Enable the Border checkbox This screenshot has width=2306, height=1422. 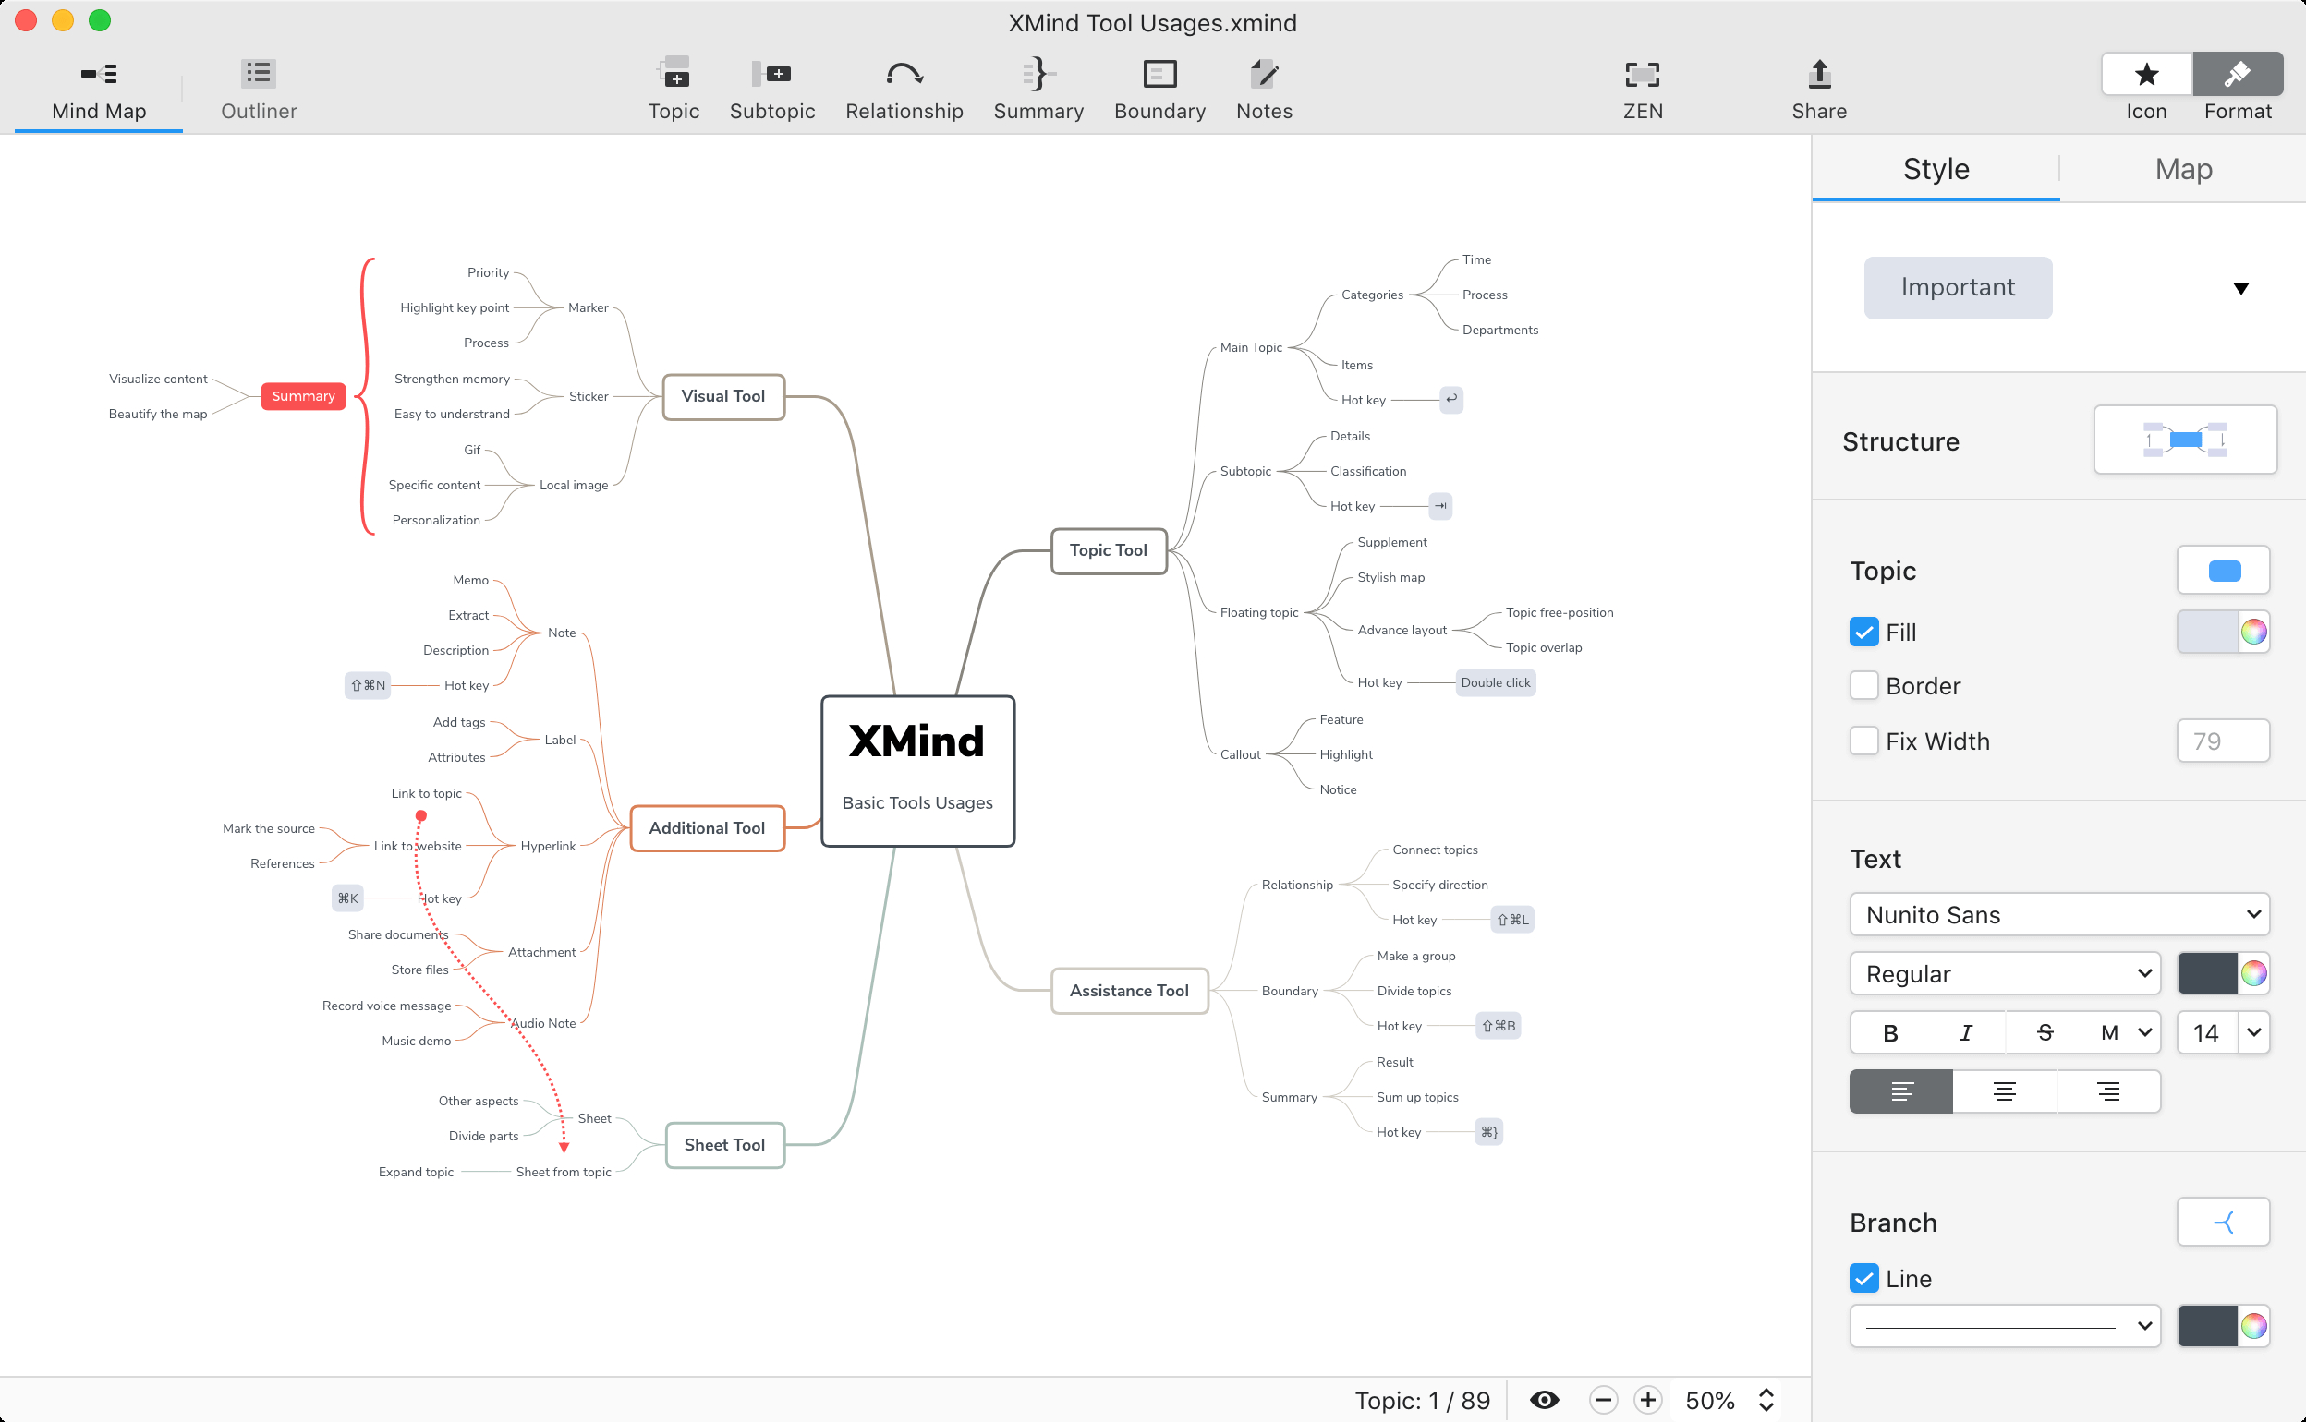(1863, 686)
